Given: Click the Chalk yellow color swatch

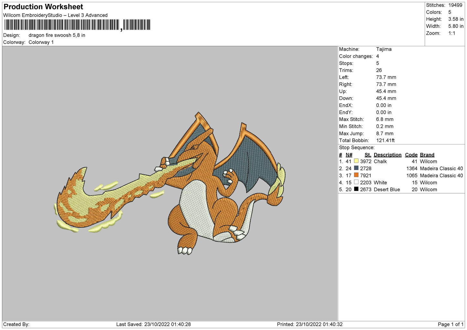Looking at the screenshot, I should [356, 161].
